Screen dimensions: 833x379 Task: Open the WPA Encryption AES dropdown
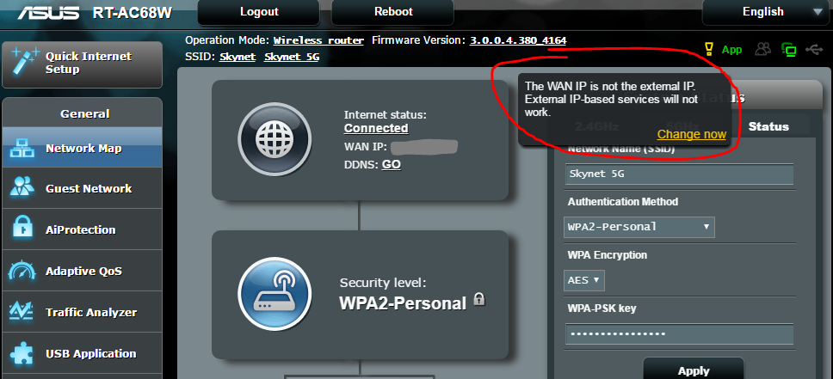point(583,280)
